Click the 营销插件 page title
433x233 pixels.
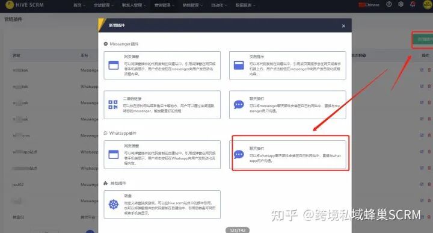click(13, 19)
